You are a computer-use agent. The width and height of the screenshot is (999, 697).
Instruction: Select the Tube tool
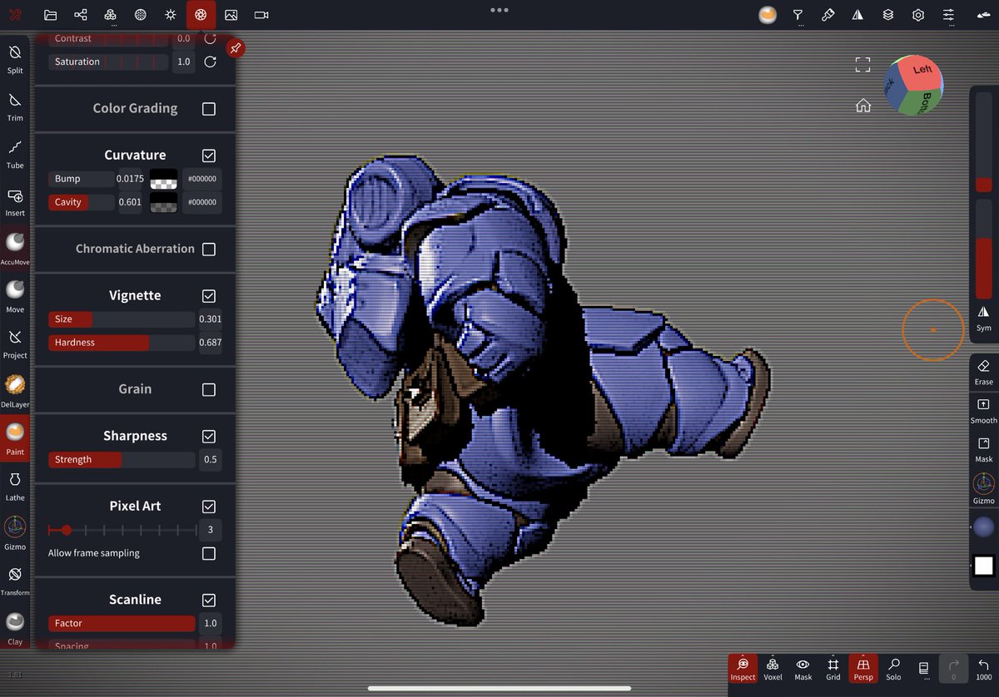pos(15,154)
